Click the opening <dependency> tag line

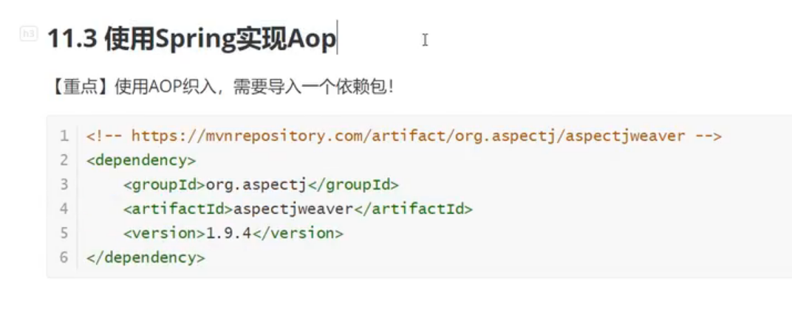(141, 160)
